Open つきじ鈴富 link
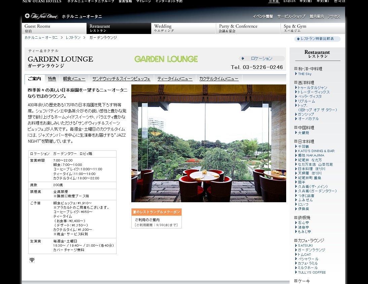Screen dimensions: 368x284 point(306,196)
